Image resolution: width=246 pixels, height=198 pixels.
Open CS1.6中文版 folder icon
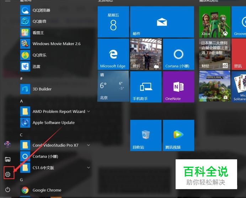25,167
